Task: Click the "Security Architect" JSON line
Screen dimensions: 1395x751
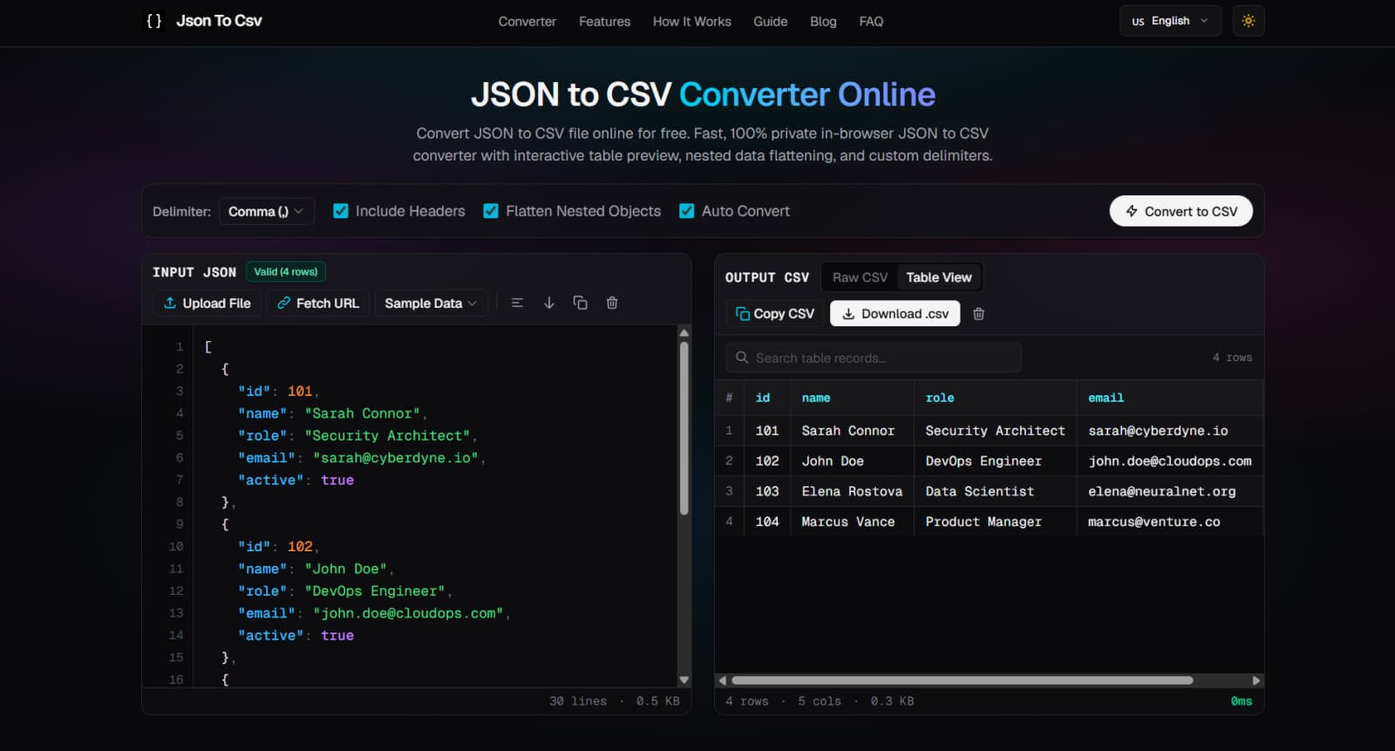Action: coord(357,435)
